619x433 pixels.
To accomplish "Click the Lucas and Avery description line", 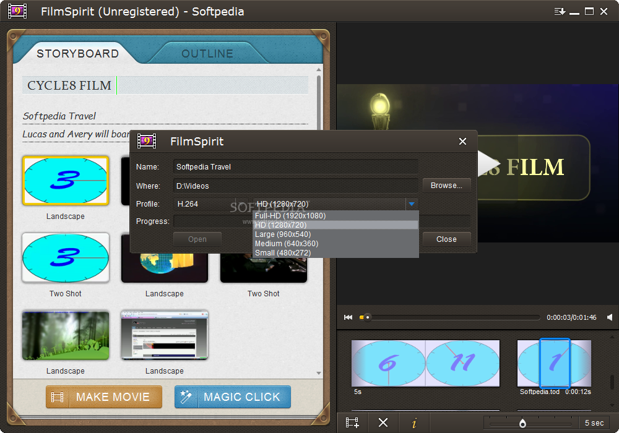I will [76, 134].
